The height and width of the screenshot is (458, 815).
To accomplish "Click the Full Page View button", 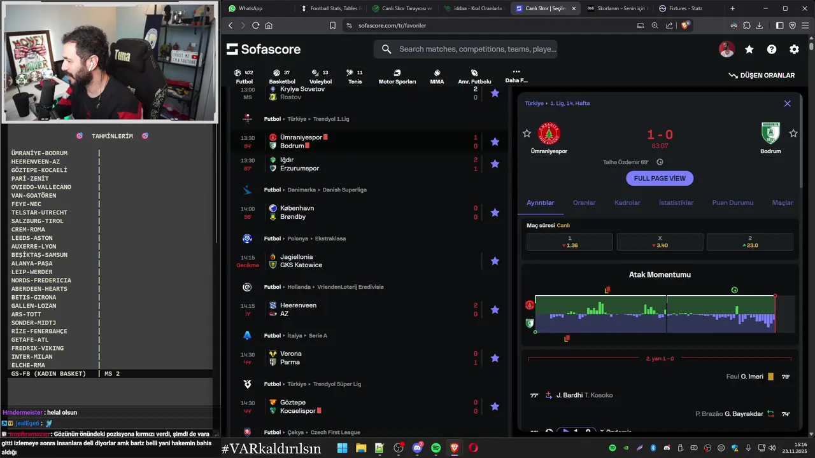I will 660,178.
